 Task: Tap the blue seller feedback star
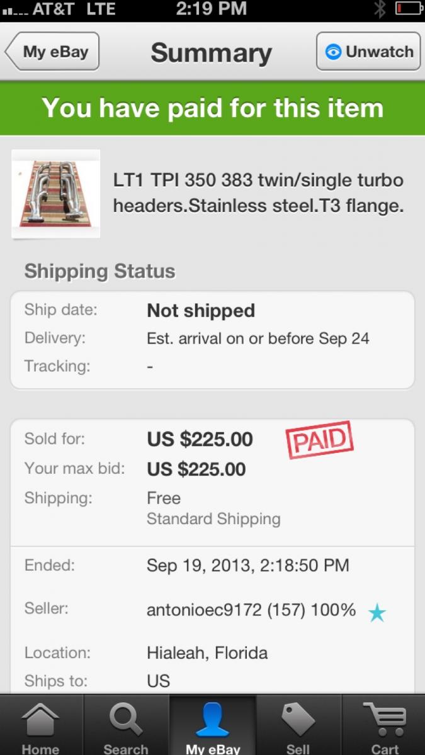pos(377,612)
